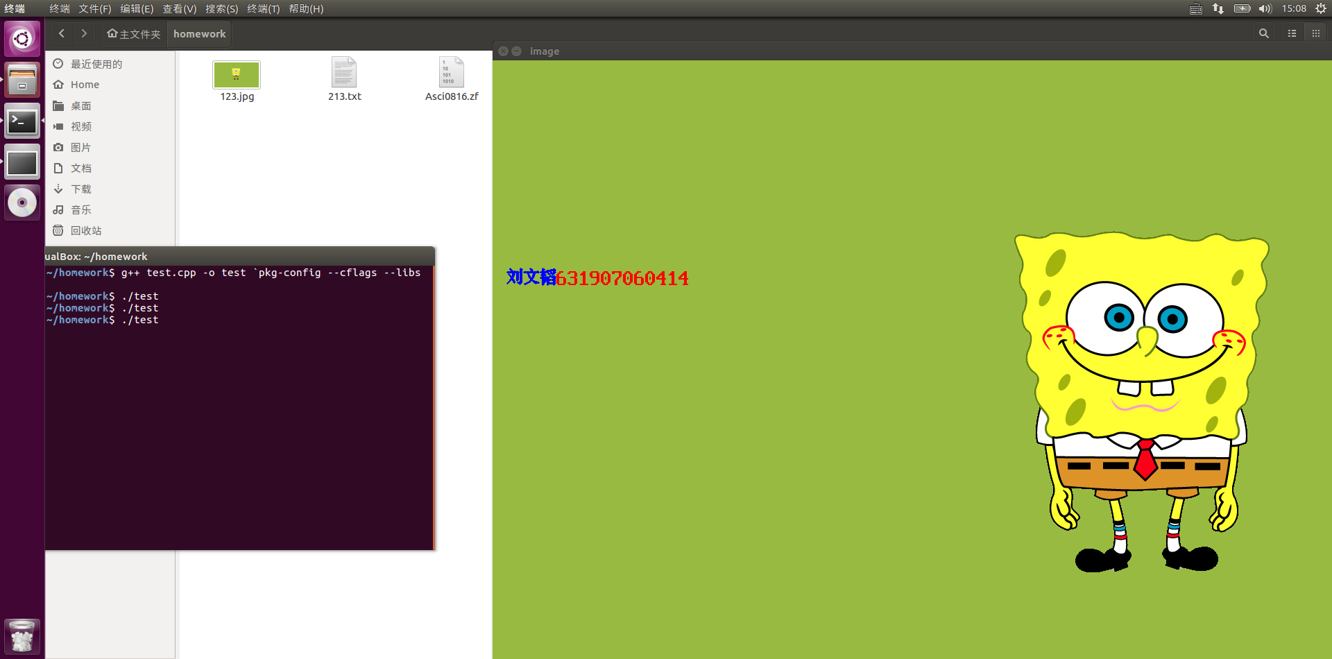Select the Asci0816.zf binary file
Screen dimensions: 1332x659
coord(452,80)
